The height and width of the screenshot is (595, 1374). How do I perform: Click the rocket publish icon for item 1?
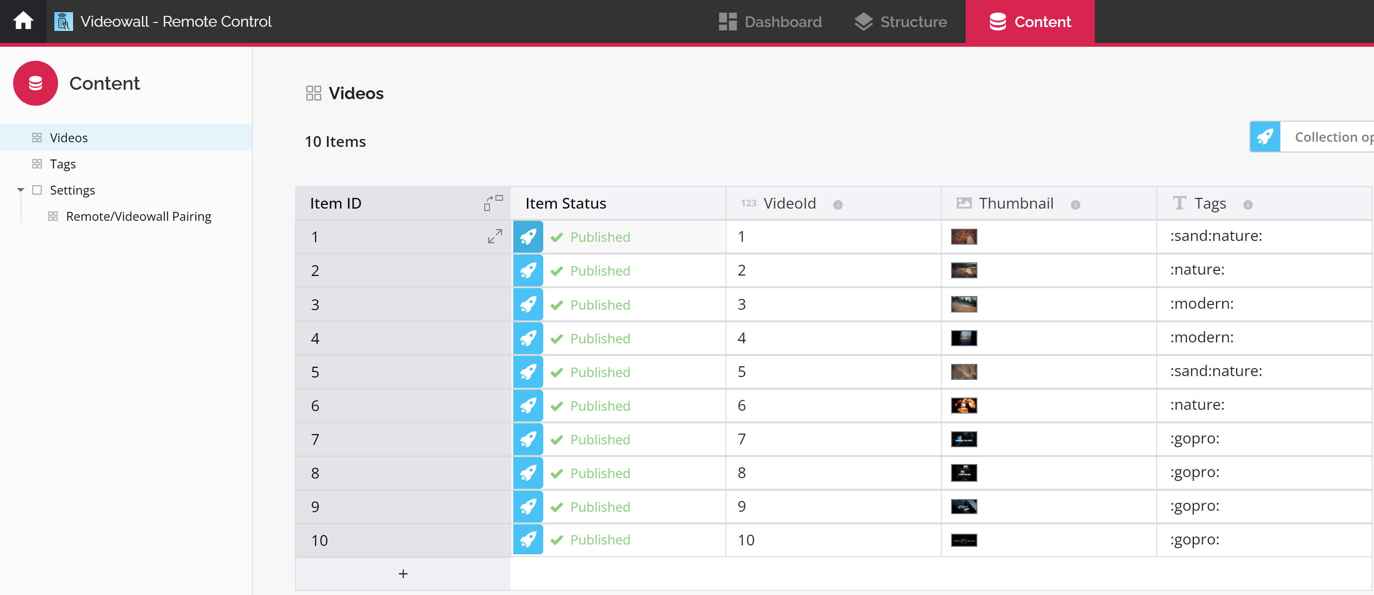(x=528, y=237)
